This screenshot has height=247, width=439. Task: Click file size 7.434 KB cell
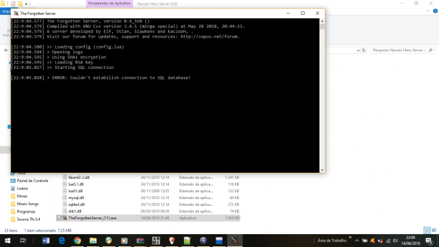232,218
